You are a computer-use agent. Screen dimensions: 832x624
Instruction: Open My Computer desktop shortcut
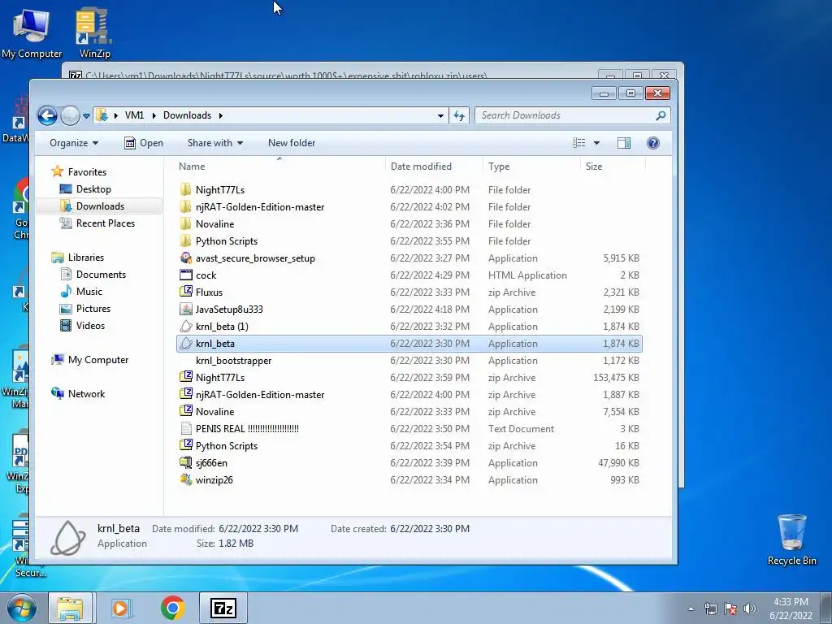pos(32,32)
